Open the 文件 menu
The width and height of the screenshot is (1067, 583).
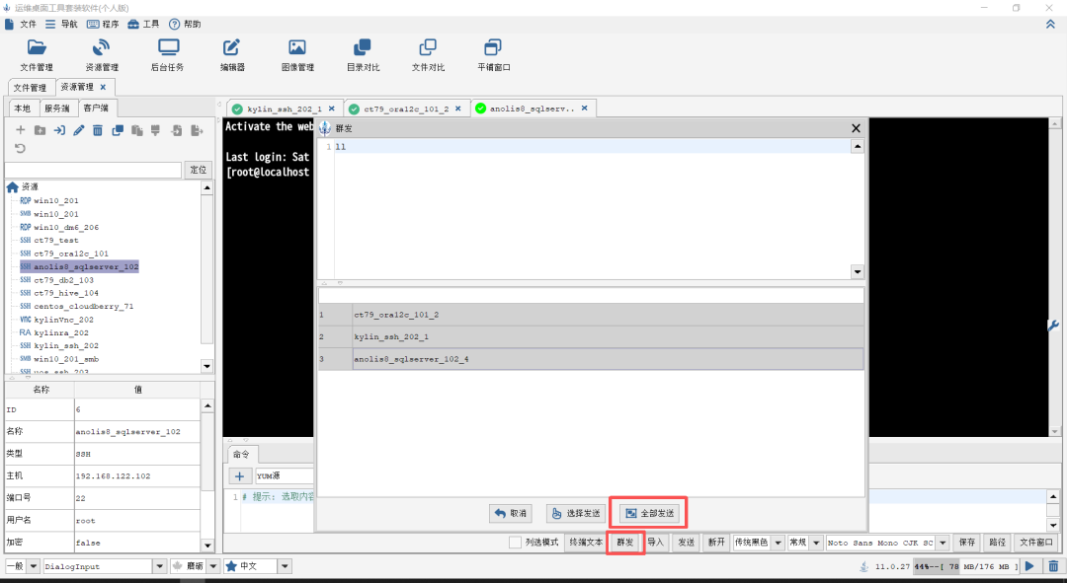coord(21,24)
